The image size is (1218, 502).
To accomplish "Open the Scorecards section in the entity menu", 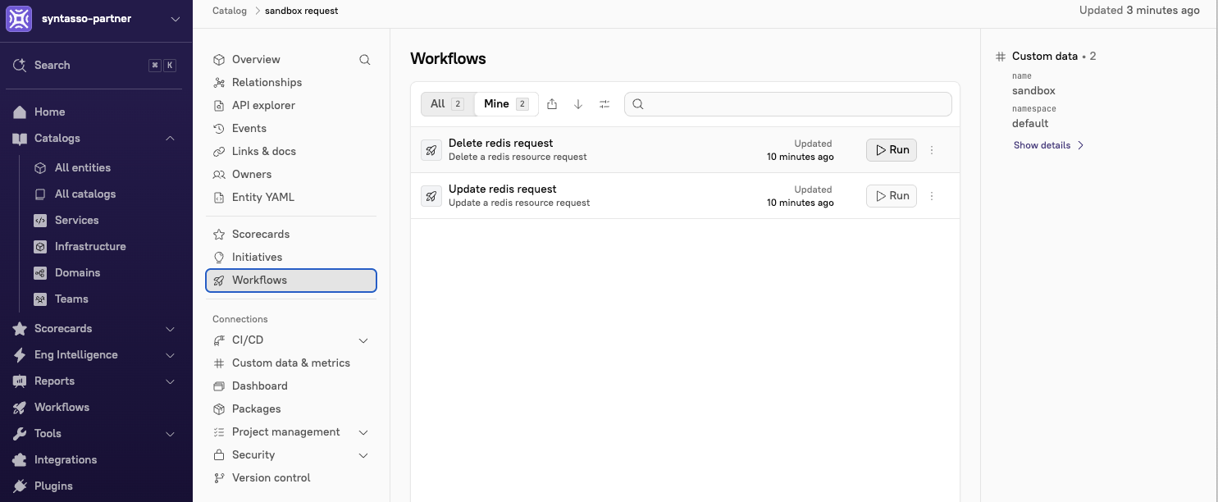I will pos(260,234).
